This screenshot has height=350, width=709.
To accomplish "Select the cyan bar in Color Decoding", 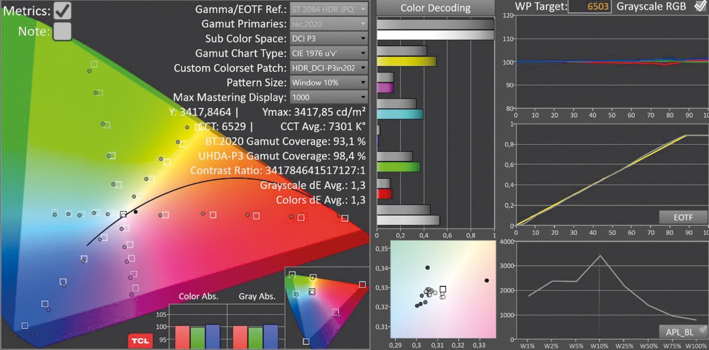I will [400, 114].
